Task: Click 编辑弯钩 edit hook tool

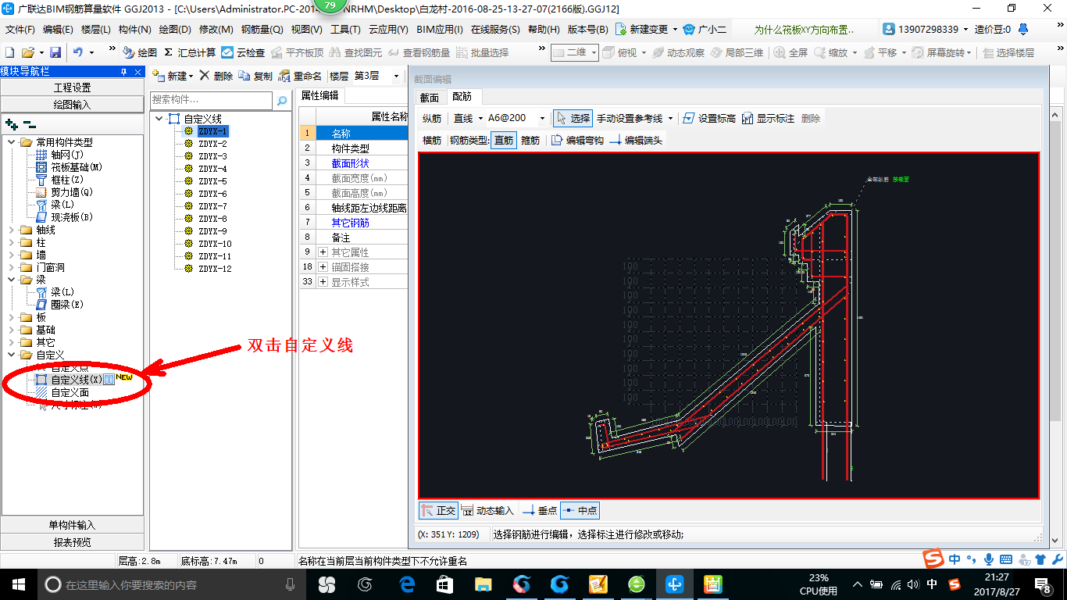Action: click(576, 140)
